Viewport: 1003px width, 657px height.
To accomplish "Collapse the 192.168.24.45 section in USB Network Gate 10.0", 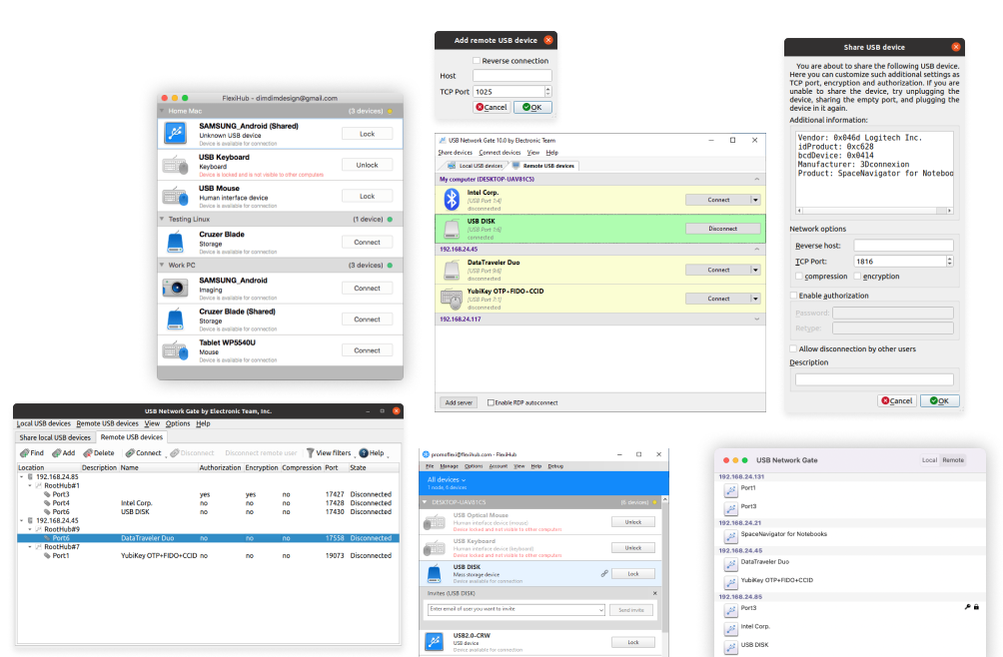I will [x=756, y=250].
